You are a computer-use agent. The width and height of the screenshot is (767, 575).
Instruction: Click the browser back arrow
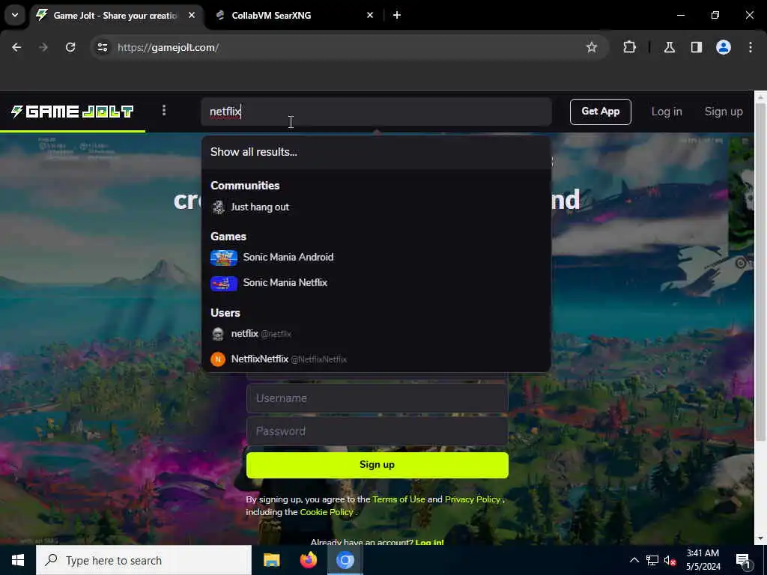tap(16, 47)
